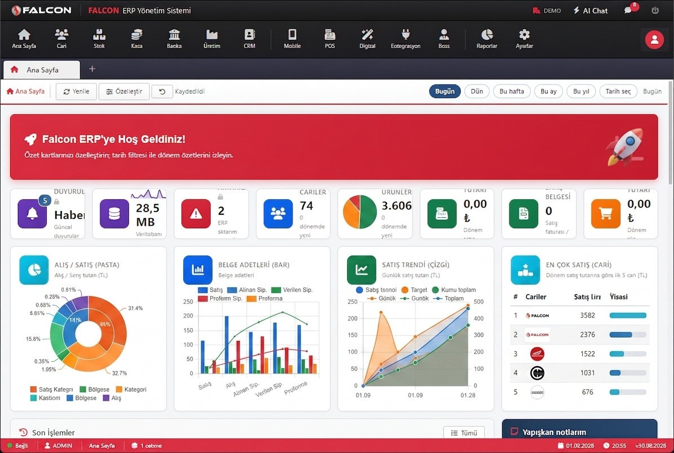Click the purple database size icon
Viewport: 674px width, 453px height.
pyautogui.click(x=114, y=213)
